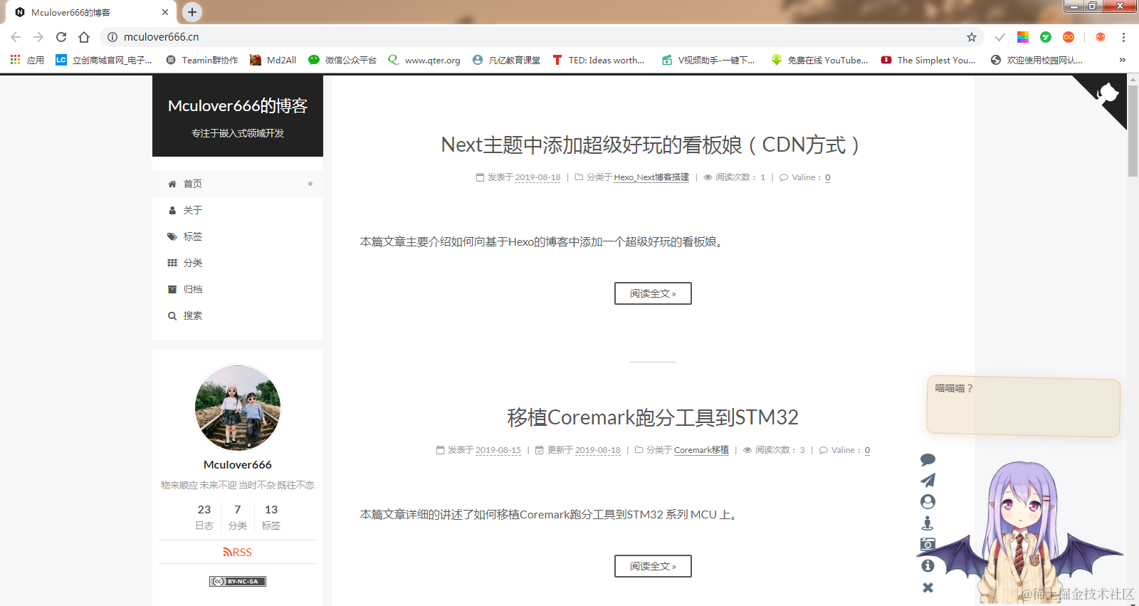View site info icon in address bar
1139x606 pixels.
coord(112,37)
